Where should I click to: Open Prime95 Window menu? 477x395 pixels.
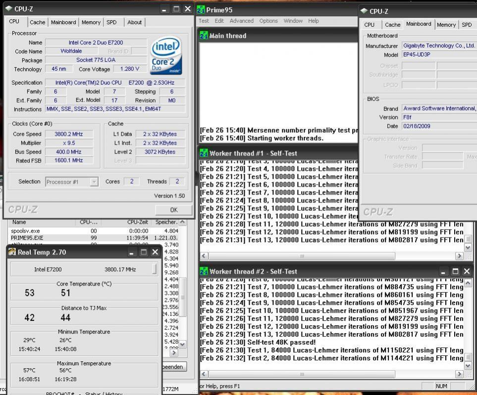click(x=293, y=21)
